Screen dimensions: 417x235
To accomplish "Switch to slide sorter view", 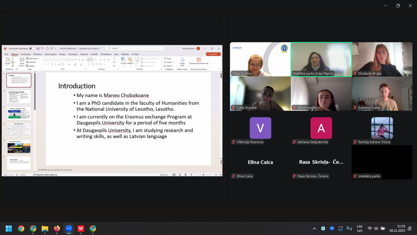I will tap(180, 175).
